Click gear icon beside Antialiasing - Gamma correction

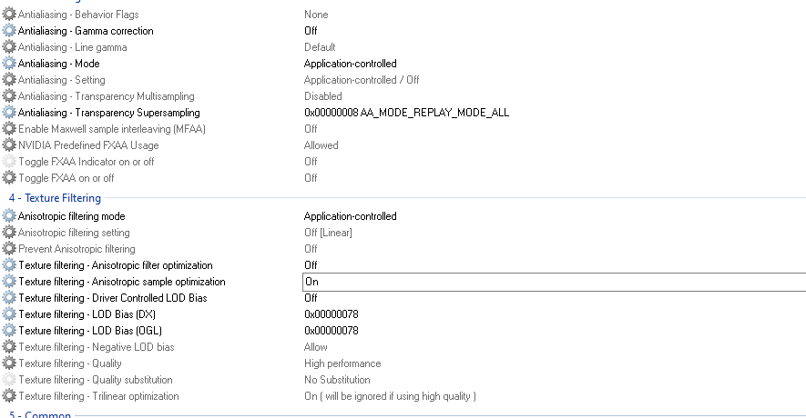[10, 31]
